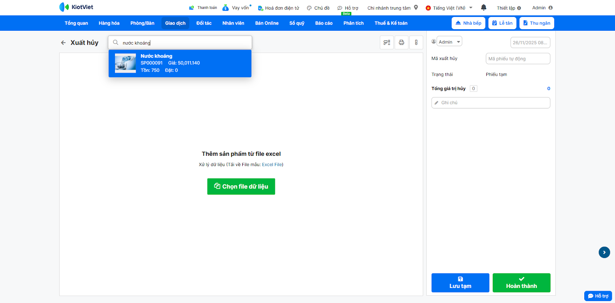Viewport: 615px width, 303px height.
Task: Open the Nhân viên menu
Action: [233, 23]
